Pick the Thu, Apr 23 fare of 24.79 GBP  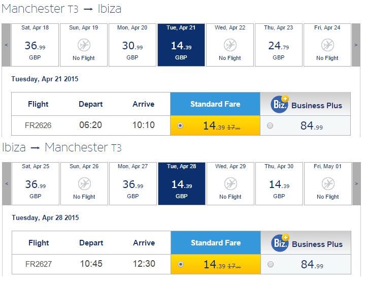click(x=278, y=45)
